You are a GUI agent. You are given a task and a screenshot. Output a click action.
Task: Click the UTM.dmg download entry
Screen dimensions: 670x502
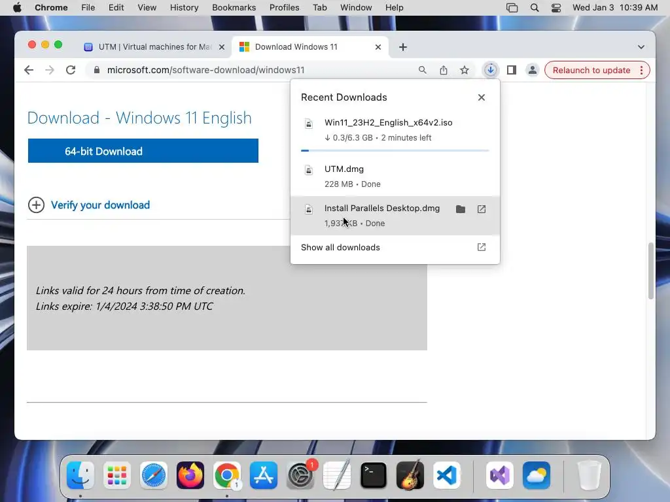395,176
